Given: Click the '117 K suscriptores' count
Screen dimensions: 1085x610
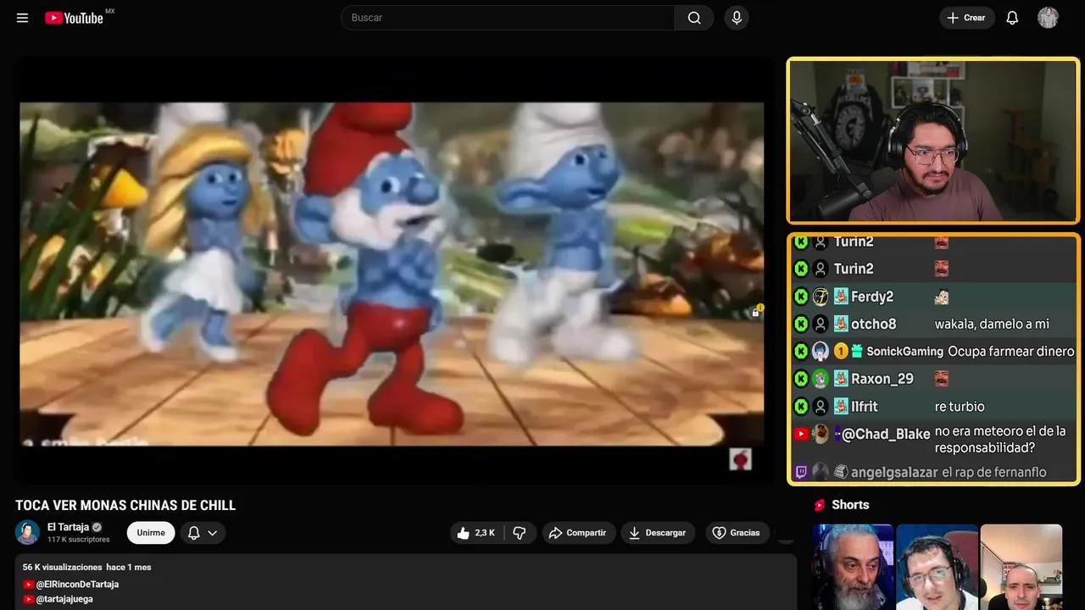Looking at the screenshot, I should point(78,540).
